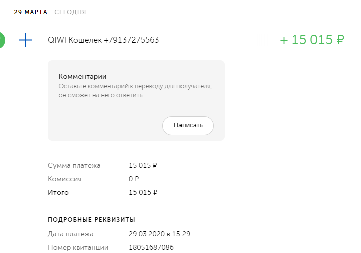361x253 pixels.
Task: Select the QIWI Кошелек +79137275563 transaction title
Action: (x=103, y=40)
